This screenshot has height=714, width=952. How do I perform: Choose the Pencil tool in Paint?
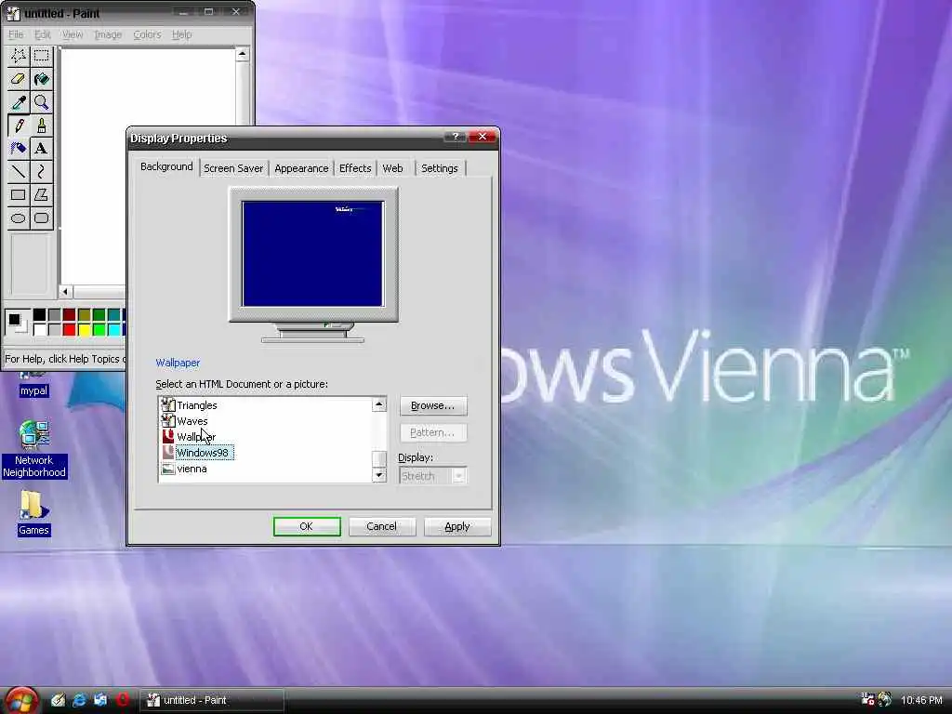(x=19, y=126)
